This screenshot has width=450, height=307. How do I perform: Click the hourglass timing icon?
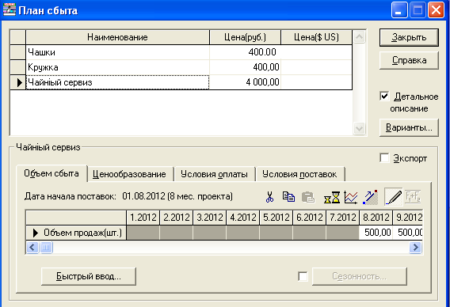click(332, 198)
